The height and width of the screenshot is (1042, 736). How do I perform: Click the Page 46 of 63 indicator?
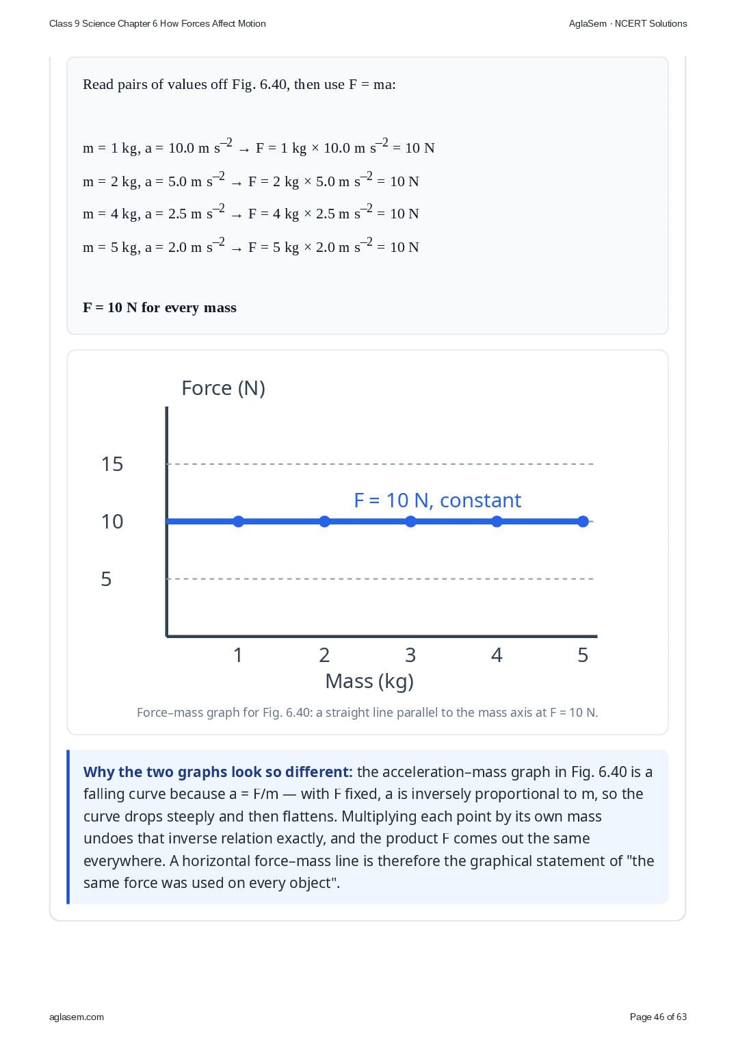[658, 1017]
